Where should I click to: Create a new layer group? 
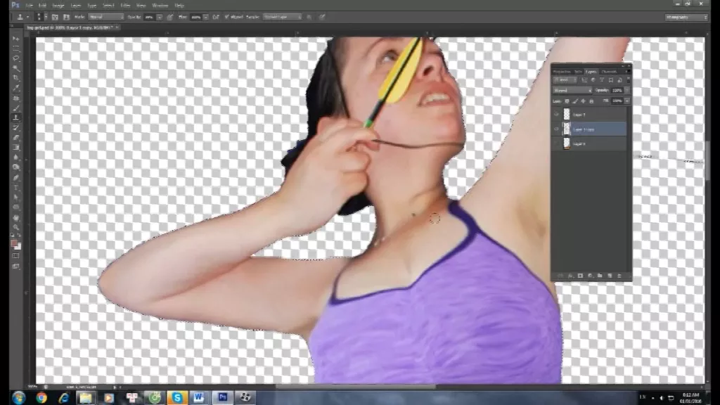pos(600,276)
